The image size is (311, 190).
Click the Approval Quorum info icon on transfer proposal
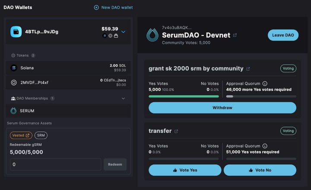point(265,146)
